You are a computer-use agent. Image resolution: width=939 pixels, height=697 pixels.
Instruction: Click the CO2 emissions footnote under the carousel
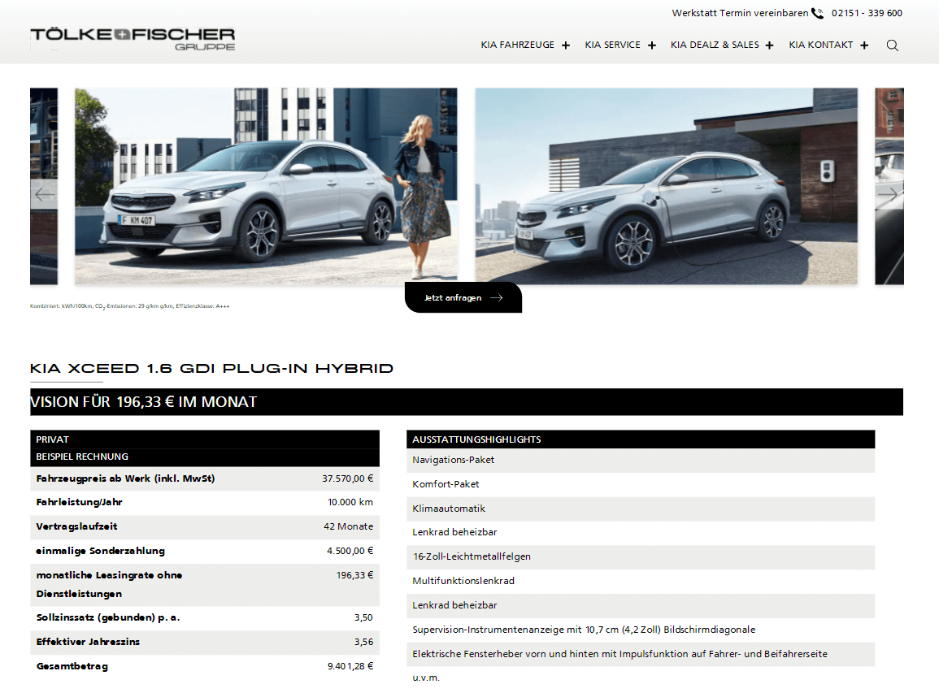[x=130, y=306]
